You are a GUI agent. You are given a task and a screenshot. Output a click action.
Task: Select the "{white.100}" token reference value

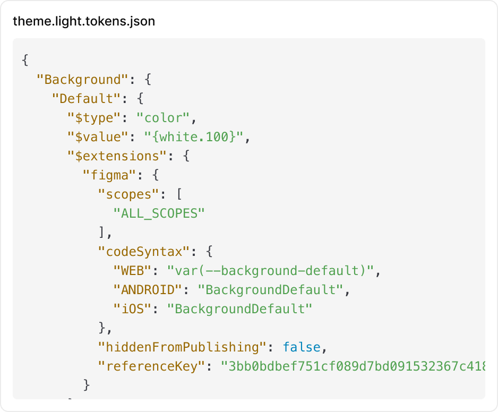coord(194,137)
